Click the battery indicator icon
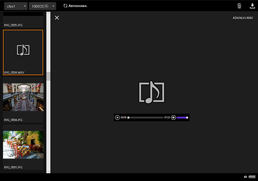This screenshot has width=258, height=181. tap(252, 177)
